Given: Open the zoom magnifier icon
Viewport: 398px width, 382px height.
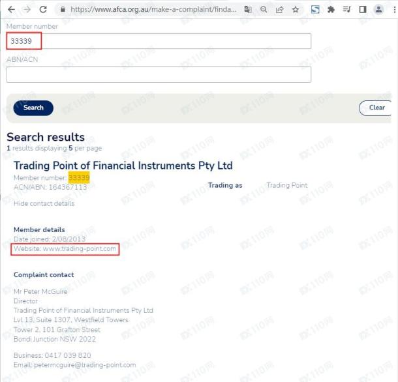Looking at the screenshot, I should 264,10.
